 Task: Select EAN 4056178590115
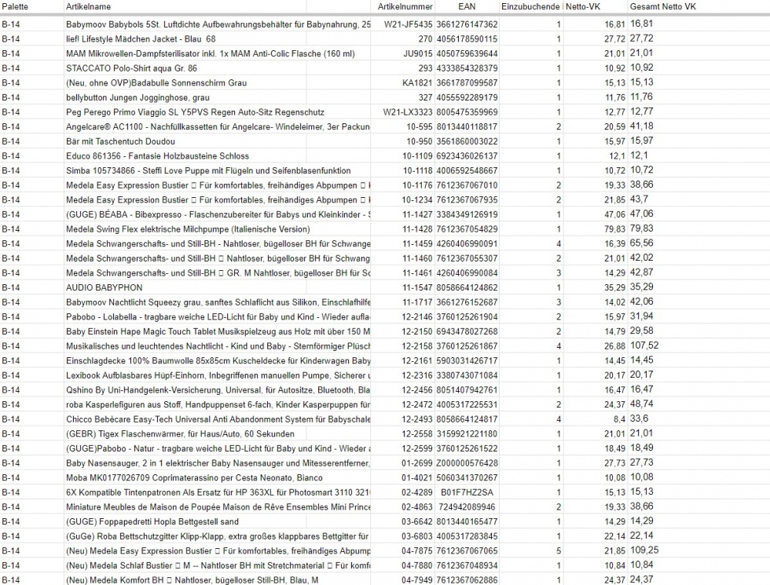pyautogui.click(x=467, y=38)
